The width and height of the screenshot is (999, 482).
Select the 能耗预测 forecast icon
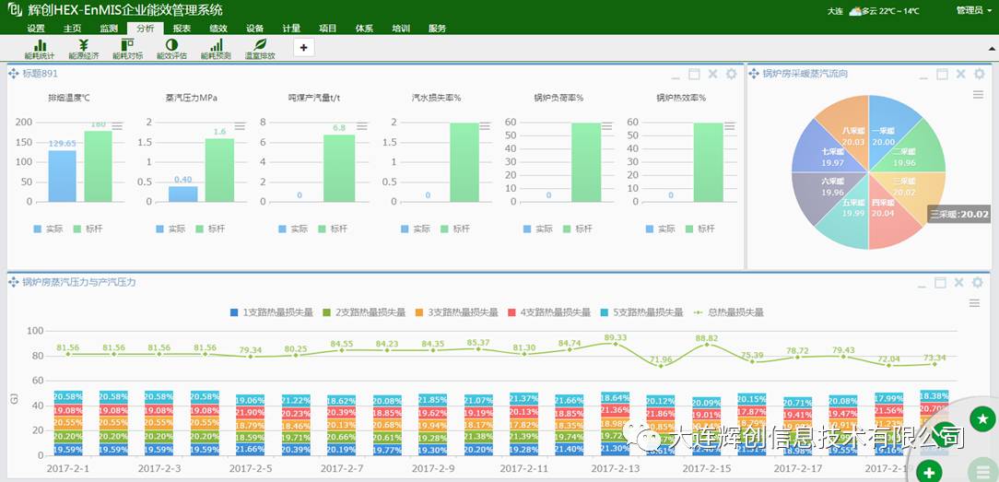point(216,48)
